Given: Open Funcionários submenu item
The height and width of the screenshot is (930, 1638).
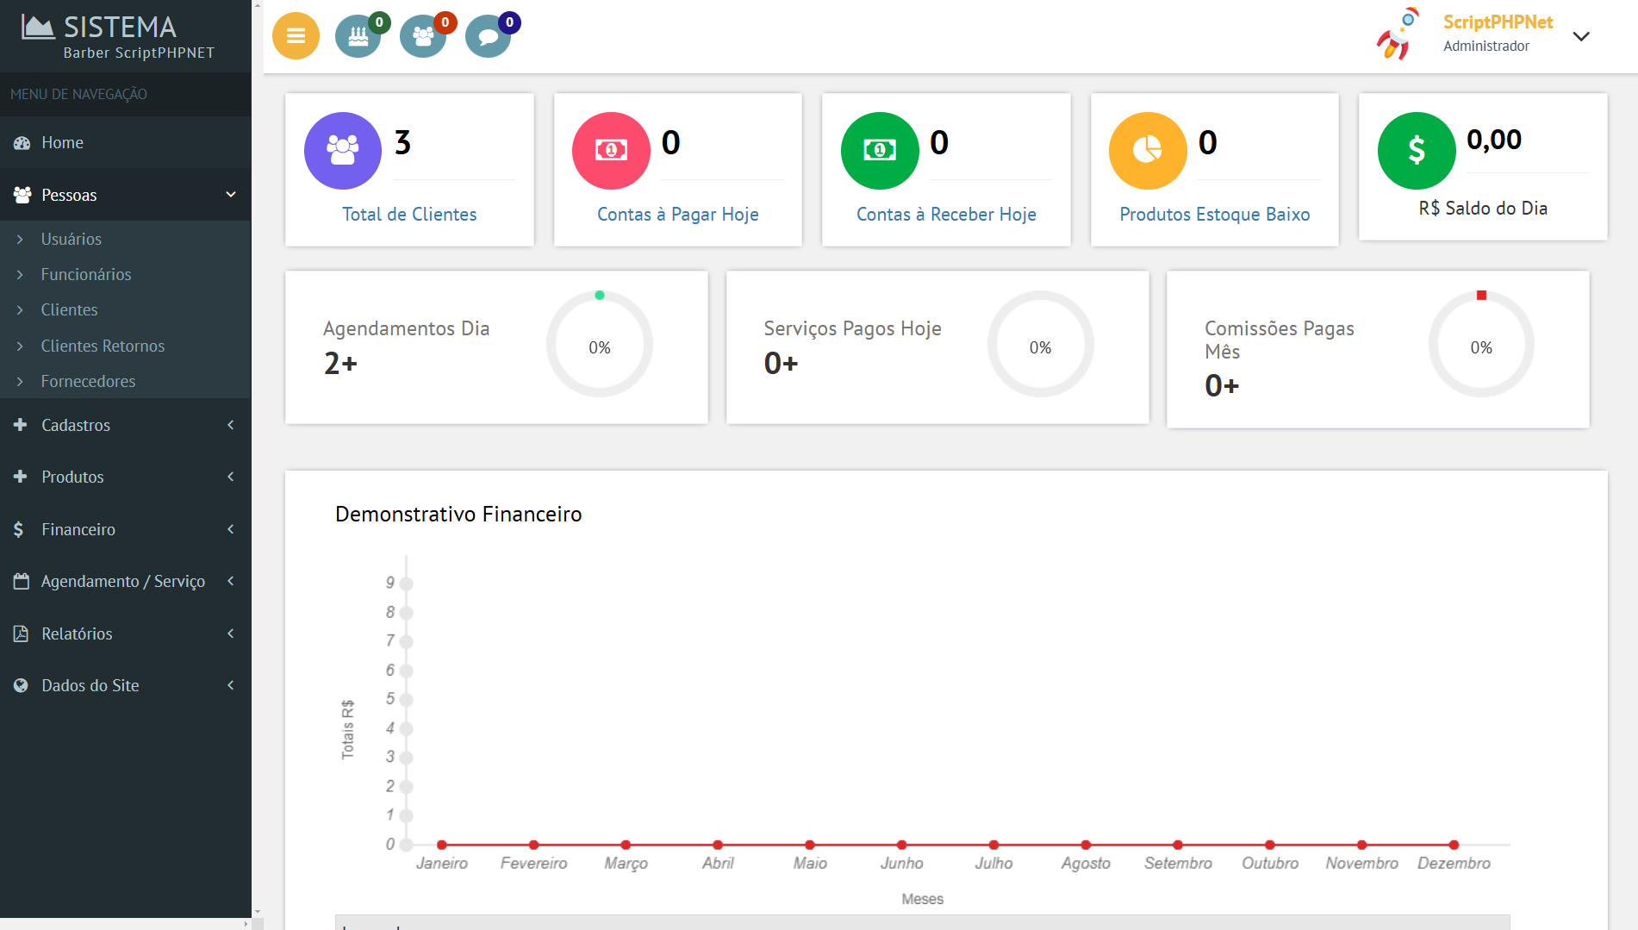Looking at the screenshot, I should [86, 274].
